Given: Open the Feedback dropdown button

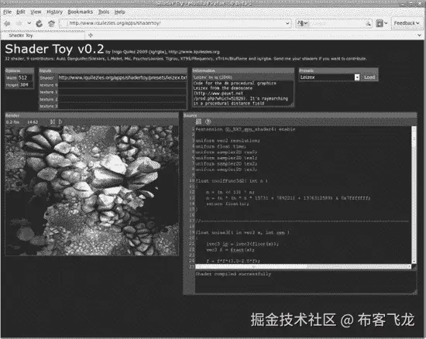Looking at the screenshot, I should pos(407,23).
